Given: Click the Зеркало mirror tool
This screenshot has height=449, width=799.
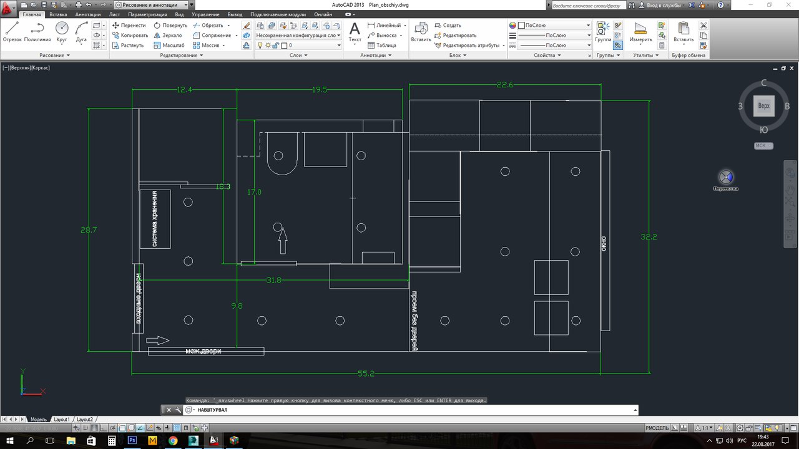Looking at the screenshot, I should tap(167, 36).
